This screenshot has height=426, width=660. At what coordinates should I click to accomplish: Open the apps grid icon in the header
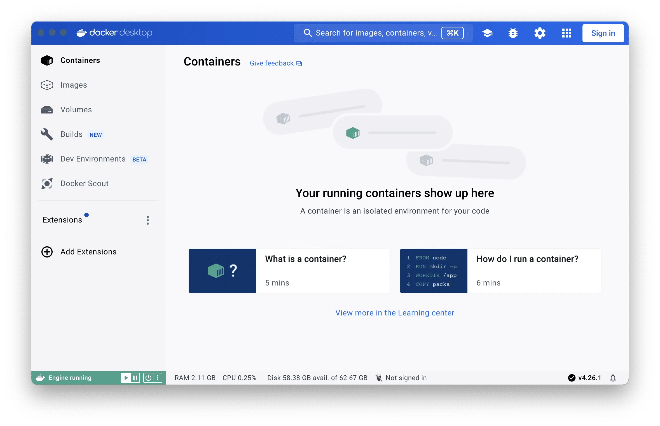(567, 33)
